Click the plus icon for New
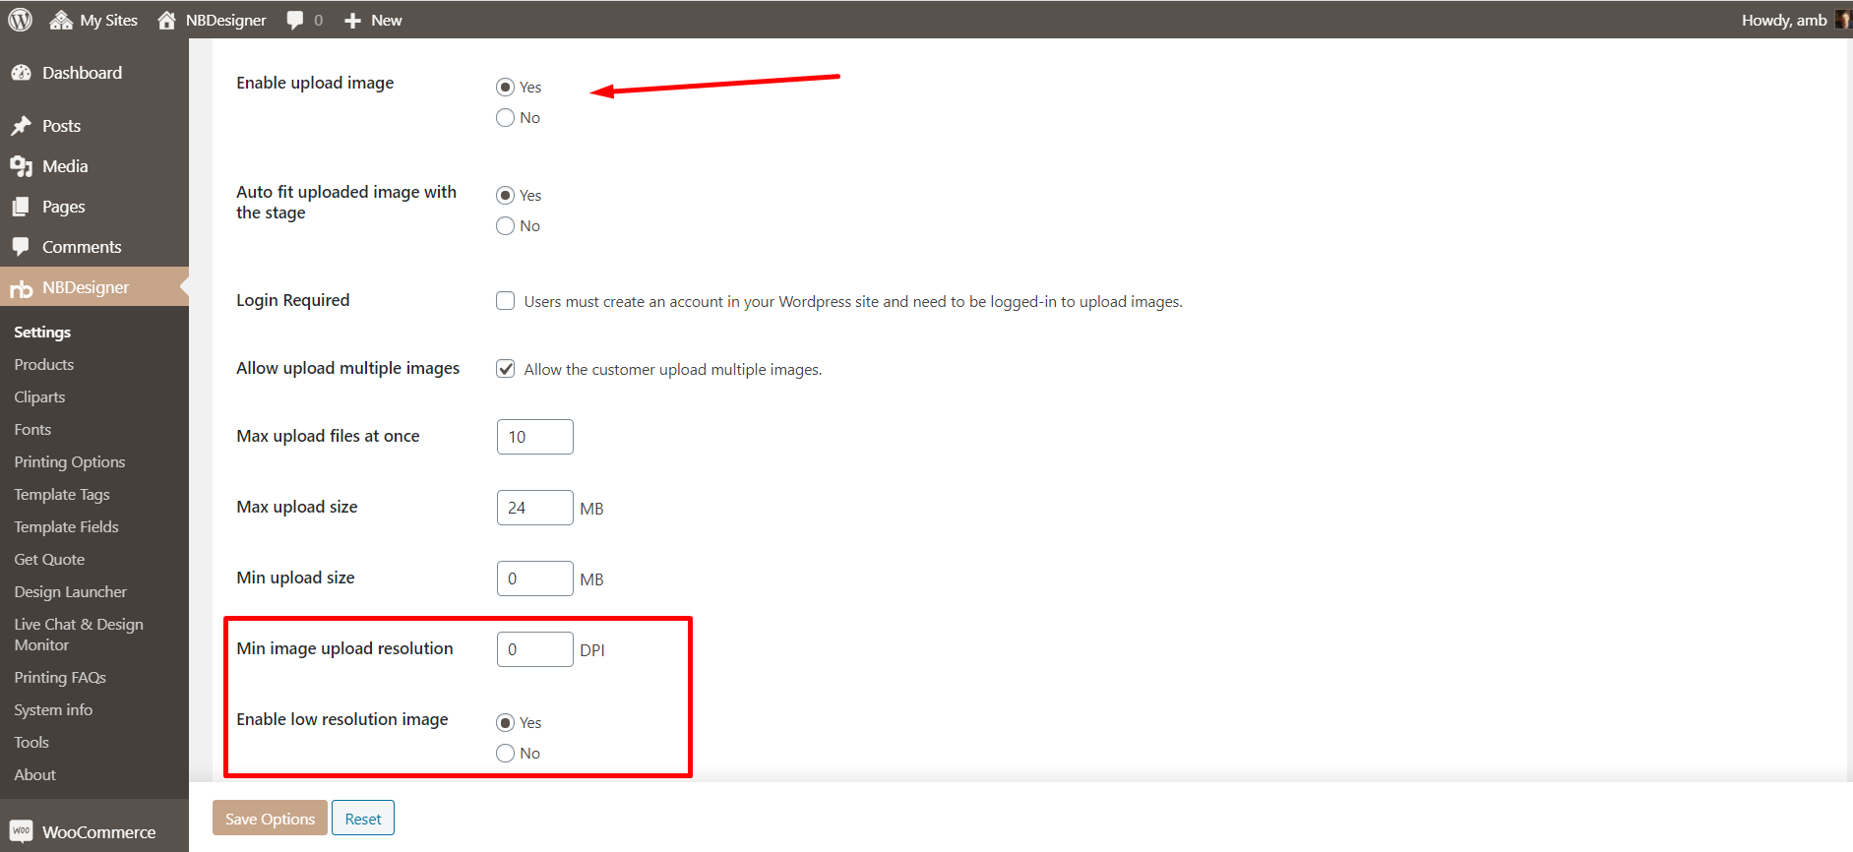Screen dimensions: 1853x852 click(353, 21)
